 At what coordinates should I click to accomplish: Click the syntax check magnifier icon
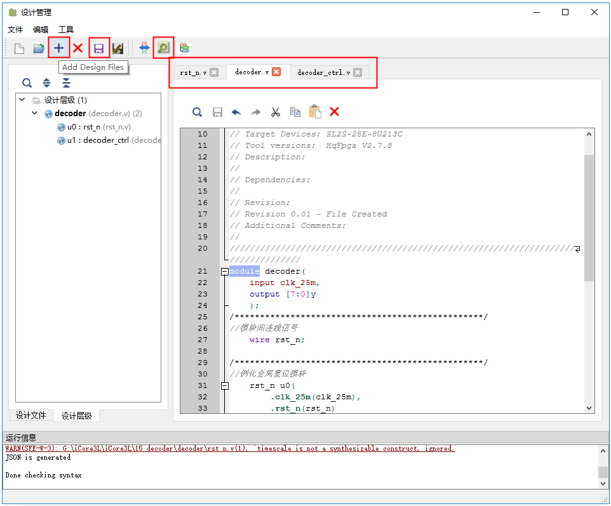[163, 48]
